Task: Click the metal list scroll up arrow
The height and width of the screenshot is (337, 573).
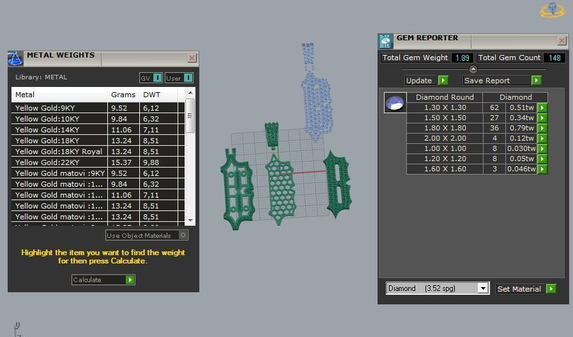Action: coord(190,93)
